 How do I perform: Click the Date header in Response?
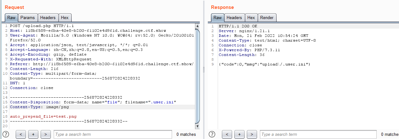tap(263, 35)
